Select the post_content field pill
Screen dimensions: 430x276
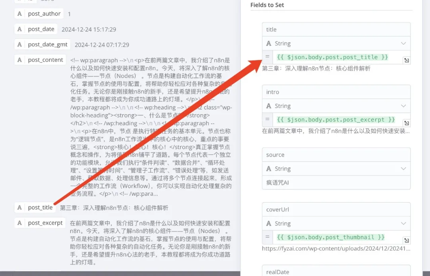tap(40, 60)
